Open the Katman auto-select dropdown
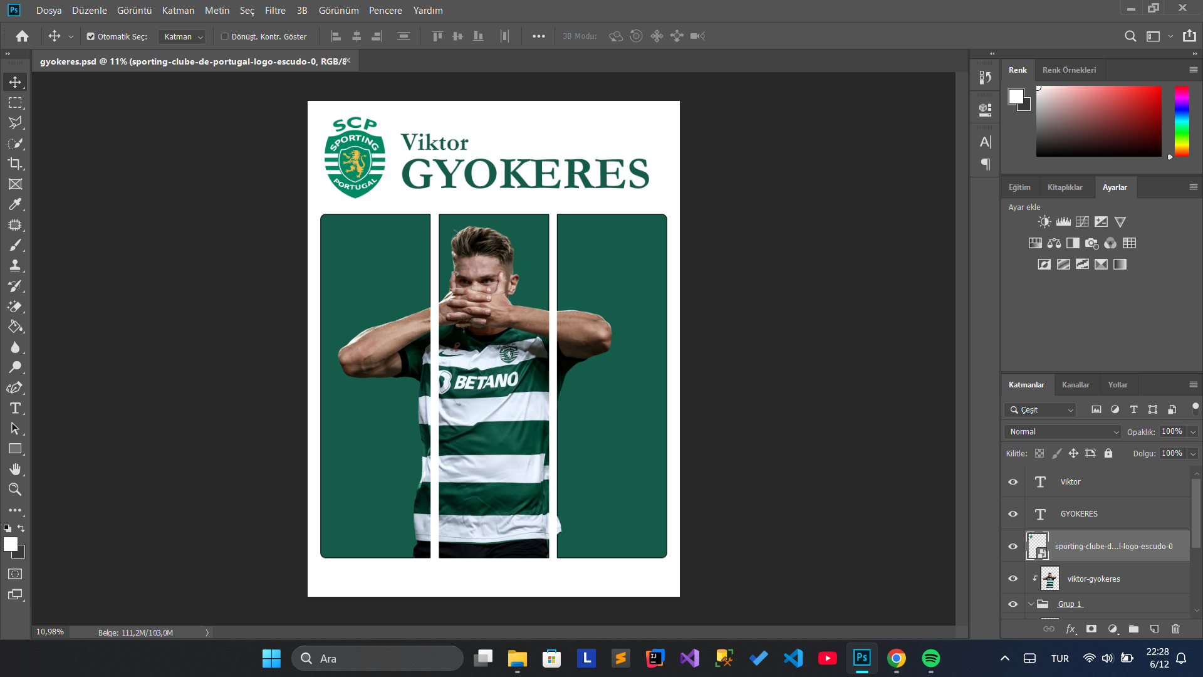Screen dimensions: 1203x677 182,37
